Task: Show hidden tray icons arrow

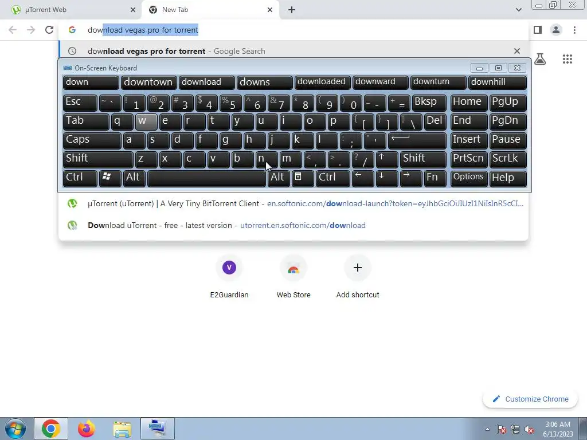Action: (x=487, y=429)
